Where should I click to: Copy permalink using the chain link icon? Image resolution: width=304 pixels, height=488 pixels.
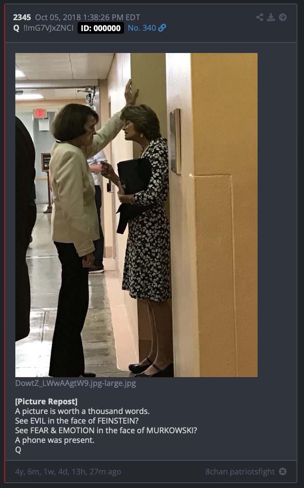[162, 28]
